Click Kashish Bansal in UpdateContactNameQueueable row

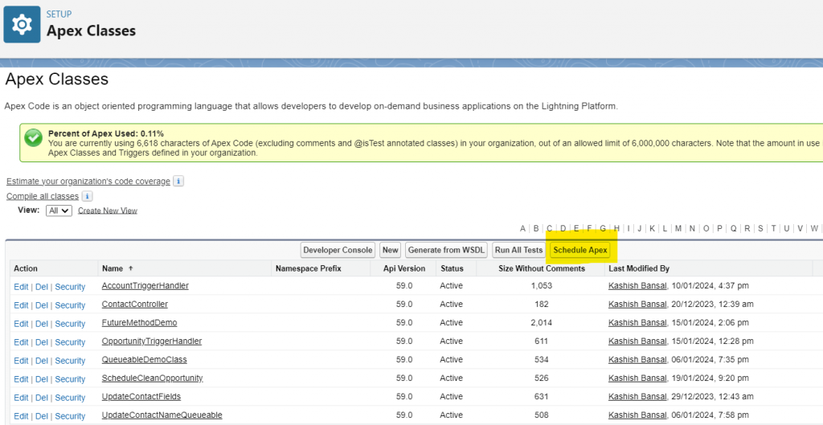pyautogui.click(x=637, y=415)
